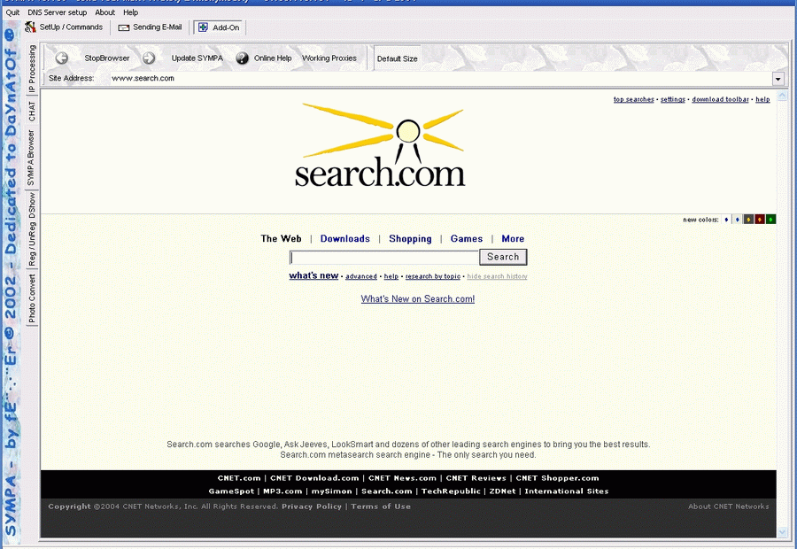Image resolution: width=797 pixels, height=549 pixels.
Task: Open the Privacy Policy link
Action: (x=312, y=506)
